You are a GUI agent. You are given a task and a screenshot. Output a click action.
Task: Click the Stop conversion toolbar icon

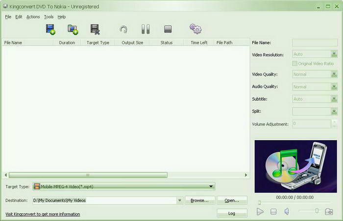click(168, 29)
